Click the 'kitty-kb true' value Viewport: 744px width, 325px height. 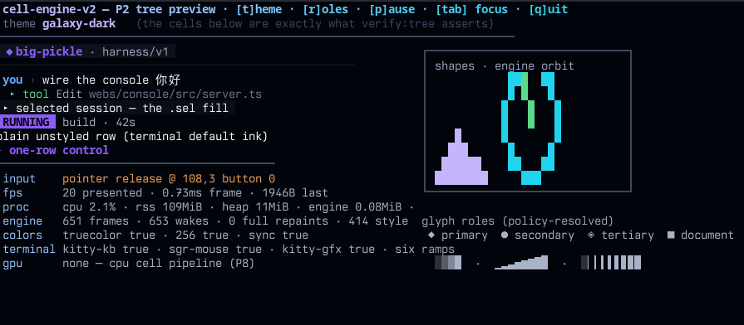(106, 250)
